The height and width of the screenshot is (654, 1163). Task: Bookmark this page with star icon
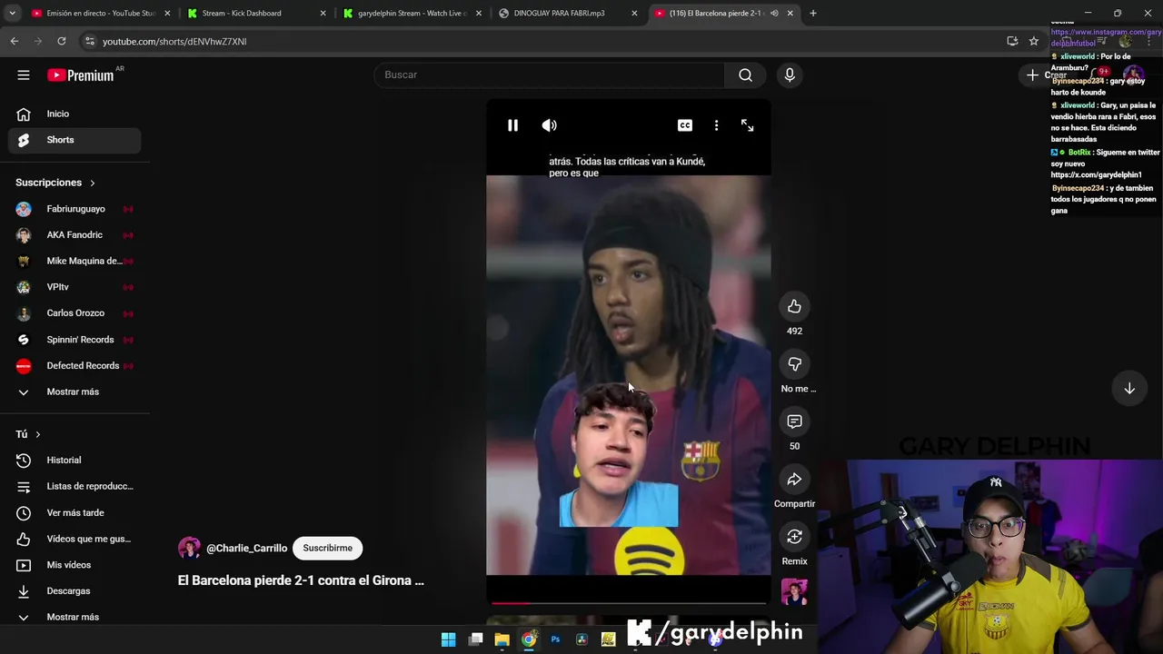pos(1034,41)
